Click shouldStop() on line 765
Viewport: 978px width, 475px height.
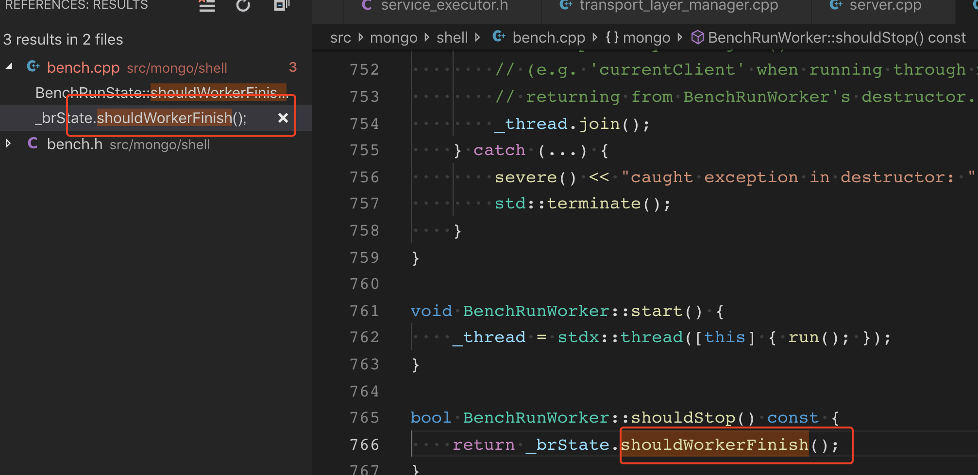[x=693, y=417]
